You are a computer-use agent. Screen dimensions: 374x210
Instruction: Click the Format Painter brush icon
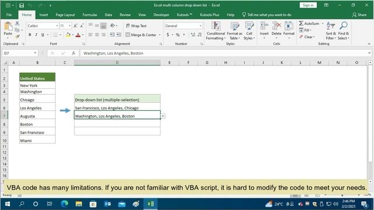pyautogui.click(x=17, y=36)
